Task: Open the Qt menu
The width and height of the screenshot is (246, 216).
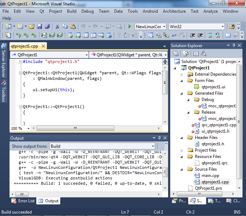Action: pos(42,11)
